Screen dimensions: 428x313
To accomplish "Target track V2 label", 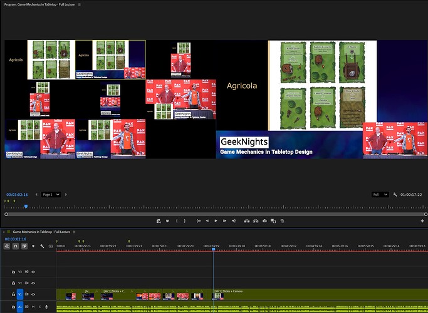I will point(19,283).
